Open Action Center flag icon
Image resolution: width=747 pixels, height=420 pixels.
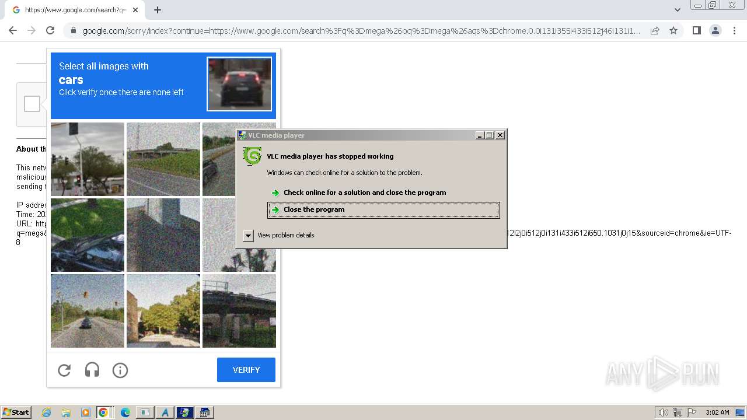pos(692,412)
